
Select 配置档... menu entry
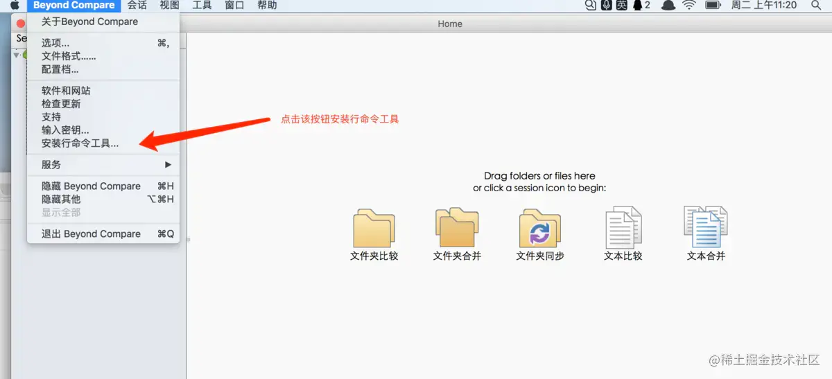tap(103, 69)
